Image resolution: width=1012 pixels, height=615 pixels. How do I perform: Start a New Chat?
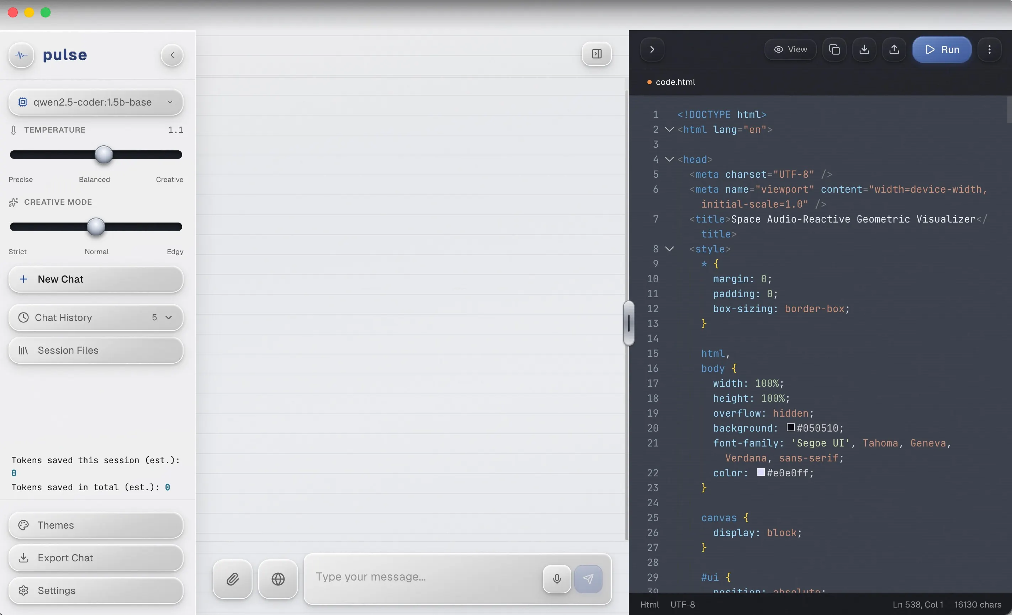click(96, 279)
